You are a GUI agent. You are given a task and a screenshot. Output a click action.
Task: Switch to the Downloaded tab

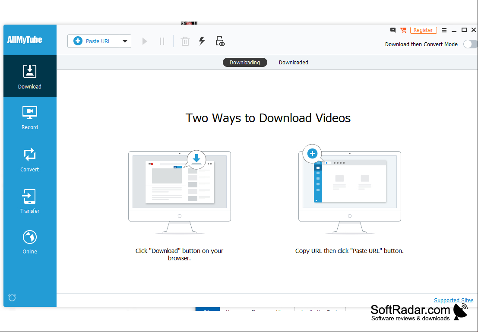click(x=293, y=63)
